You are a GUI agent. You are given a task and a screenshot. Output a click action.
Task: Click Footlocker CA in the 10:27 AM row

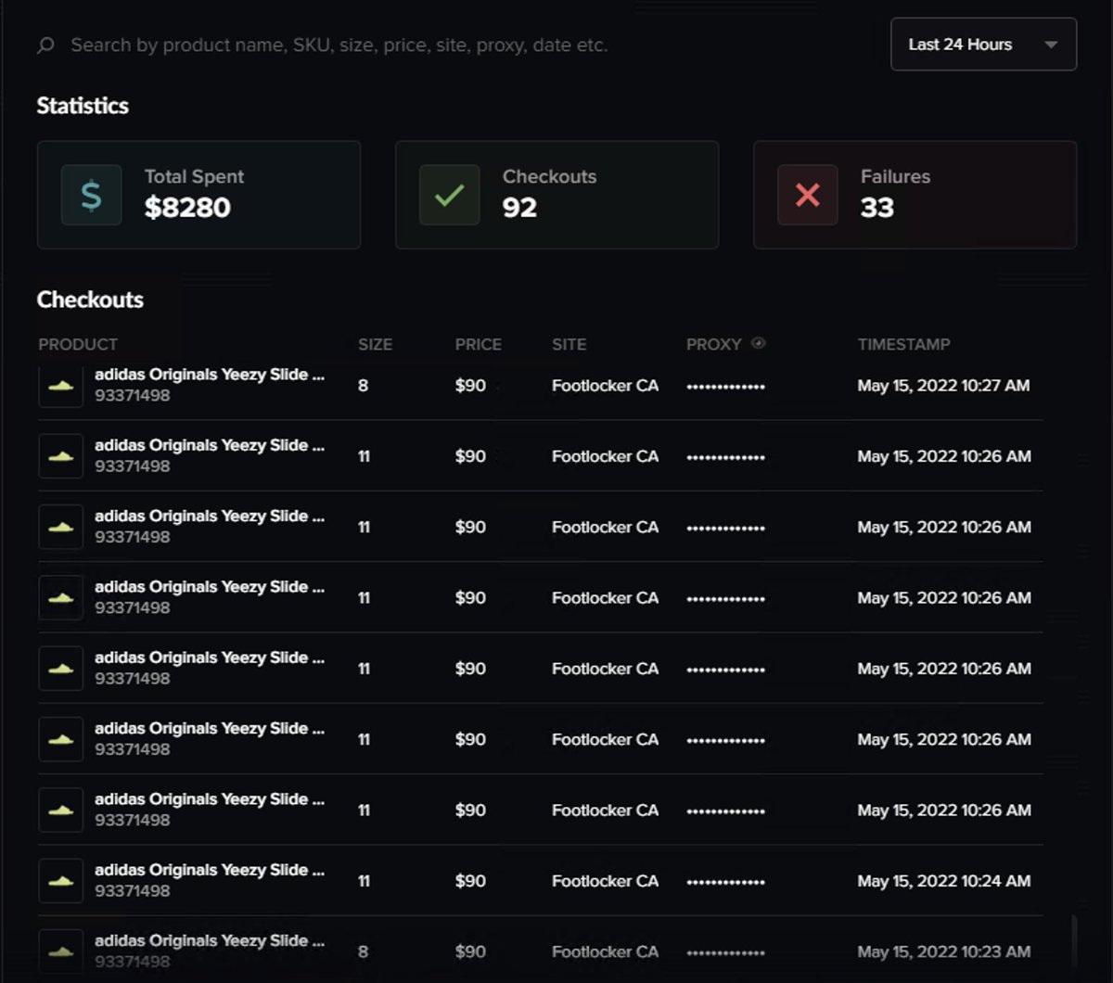[x=605, y=386]
